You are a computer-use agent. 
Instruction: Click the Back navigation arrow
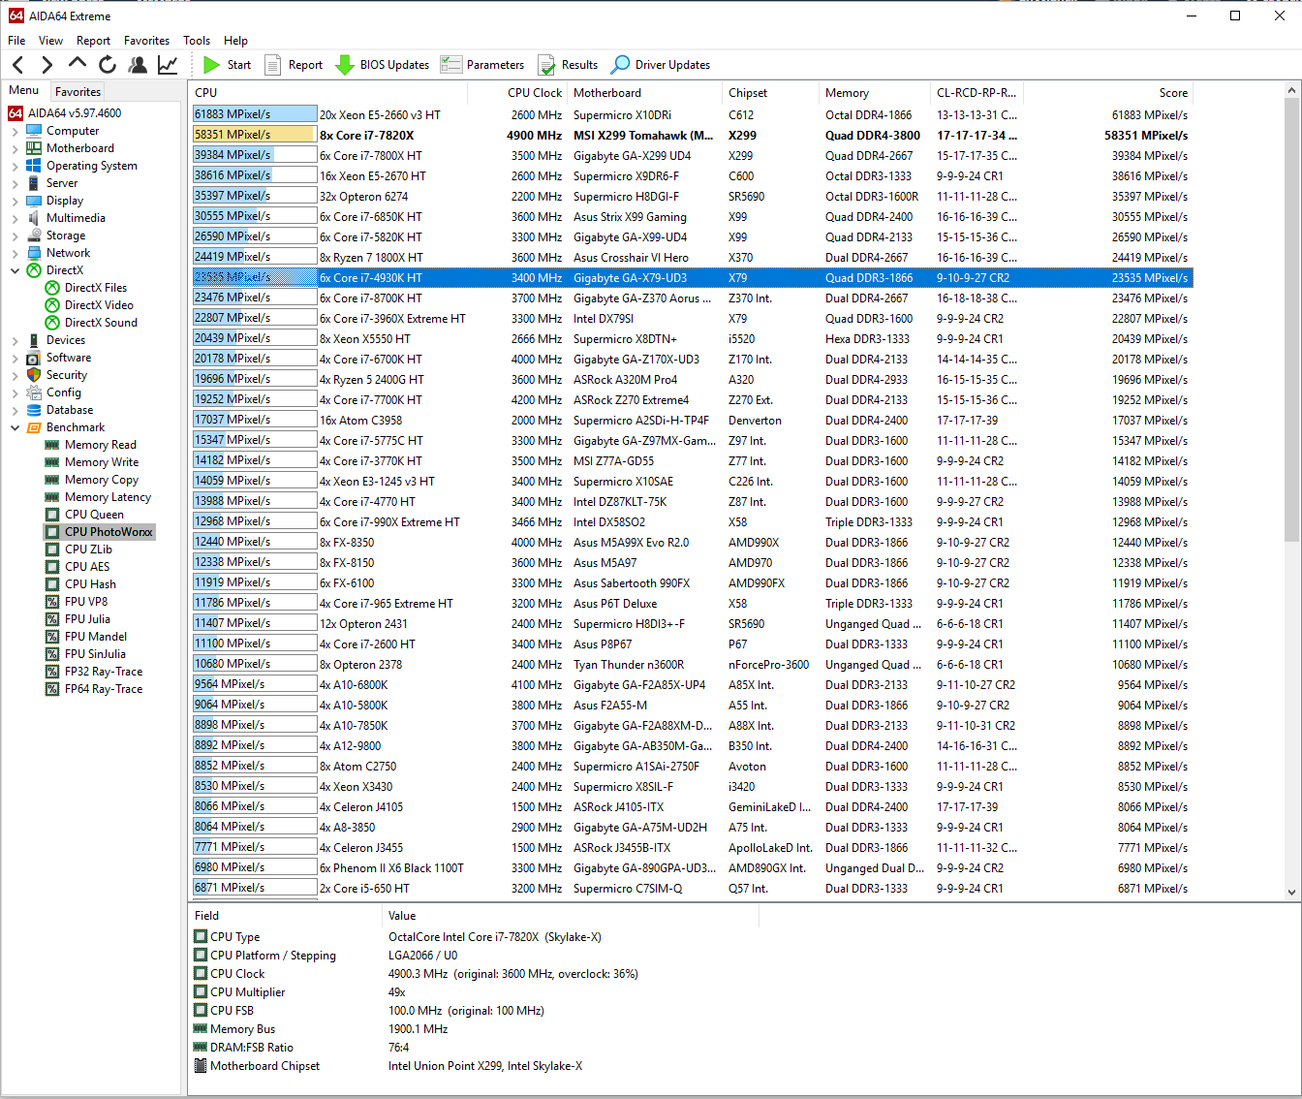[x=17, y=65]
